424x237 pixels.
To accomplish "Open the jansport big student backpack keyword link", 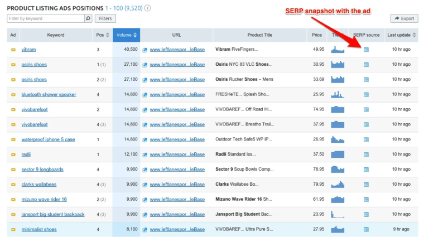I will pos(53,214).
